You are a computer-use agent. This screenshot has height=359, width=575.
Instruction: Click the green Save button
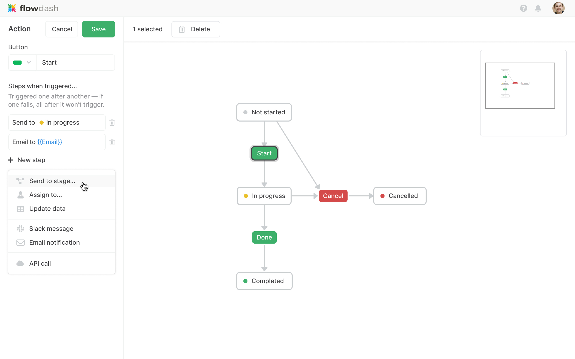[x=98, y=29]
